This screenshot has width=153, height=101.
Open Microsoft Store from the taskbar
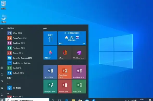80,100
